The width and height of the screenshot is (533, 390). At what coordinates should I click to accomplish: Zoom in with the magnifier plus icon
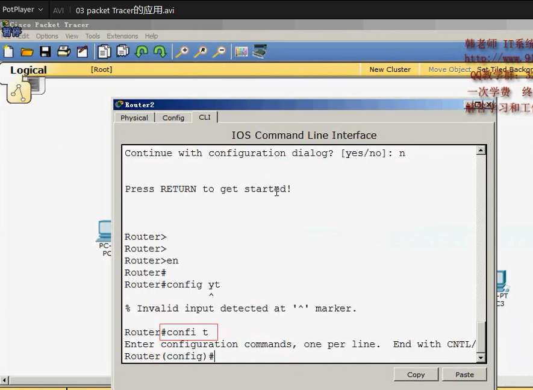pos(182,52)
